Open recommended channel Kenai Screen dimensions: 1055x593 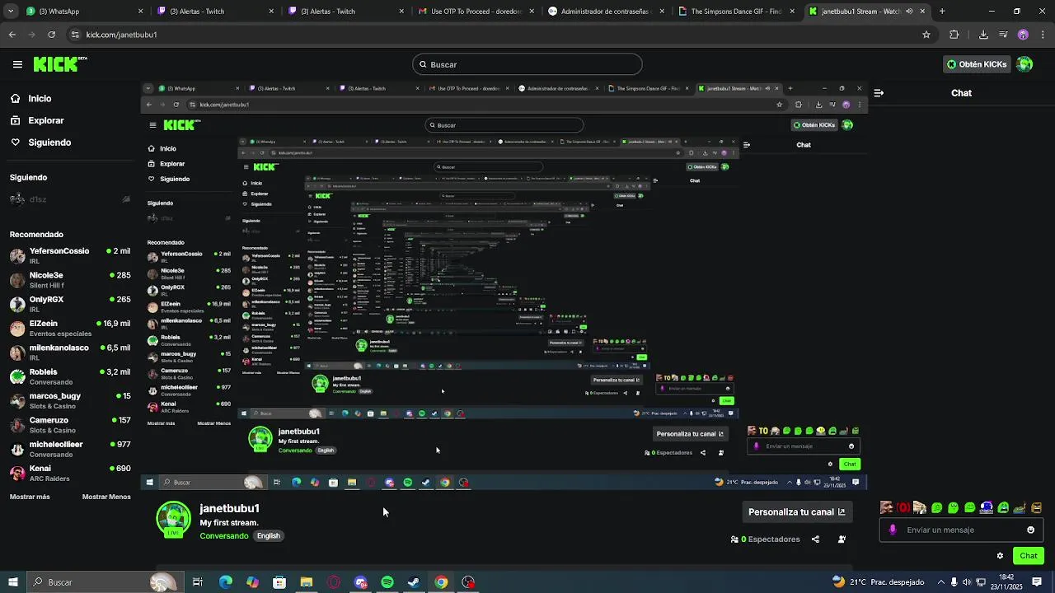pyautogui.click(x=70, y=473)
